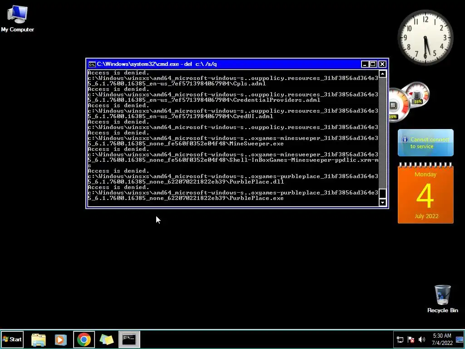Click the Show Desktop button in the tray

click(x=460, y=339)
